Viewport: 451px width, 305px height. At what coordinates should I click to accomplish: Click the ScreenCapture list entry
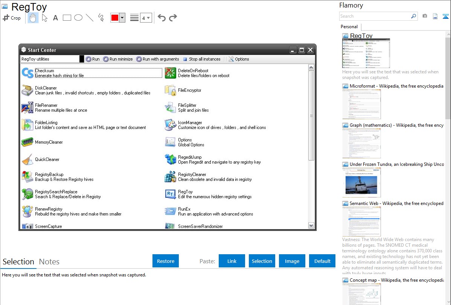click(x=49, y=226)
